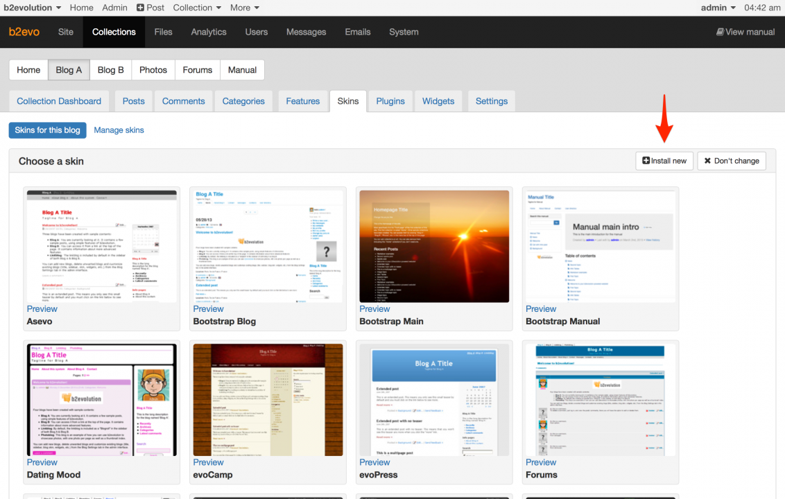The height and width of the screenshot is (499, 785).
Task: Preview the Dating Mood skin
Action: (x=42, y=462)
